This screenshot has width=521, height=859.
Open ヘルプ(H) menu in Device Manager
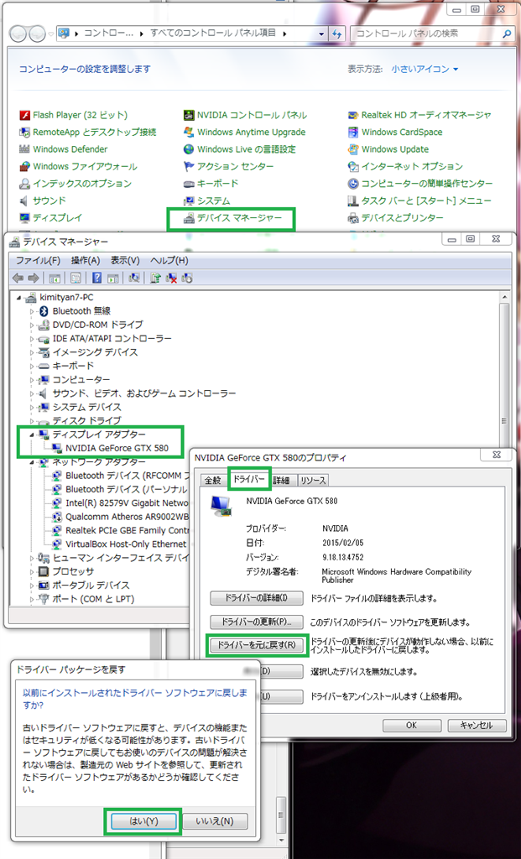169,260
